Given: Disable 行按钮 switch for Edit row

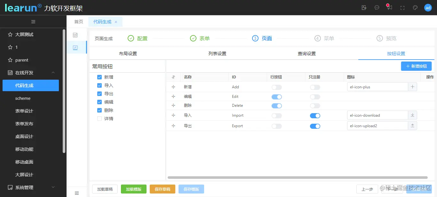Looking at the screenshot, I should (x=277, y=97).
